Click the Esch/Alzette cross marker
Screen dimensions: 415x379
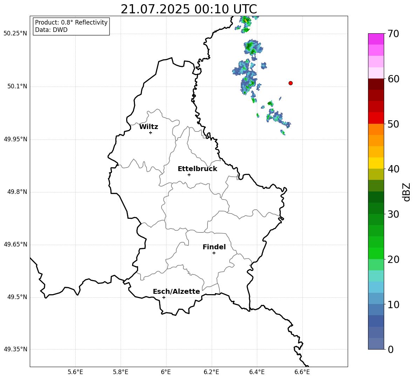(x=164, y=297)
